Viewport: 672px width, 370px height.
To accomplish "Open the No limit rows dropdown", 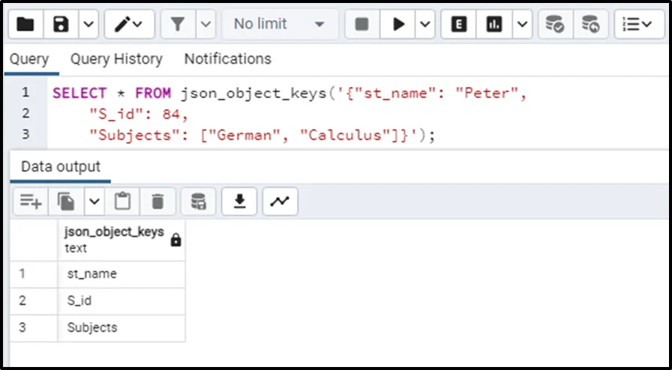I will pyautogui.click(x=279, y=25).
